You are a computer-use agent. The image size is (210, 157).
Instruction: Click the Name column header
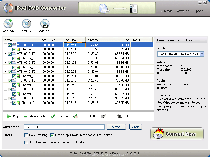coord(22,40)
